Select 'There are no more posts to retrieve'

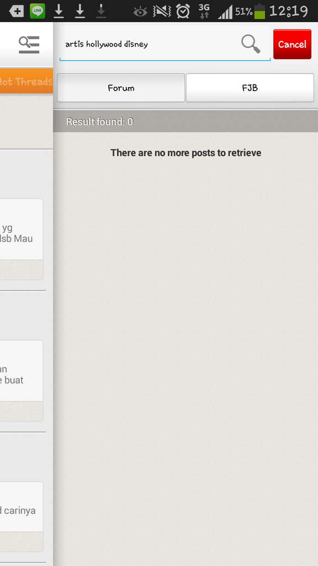[185, 153]
